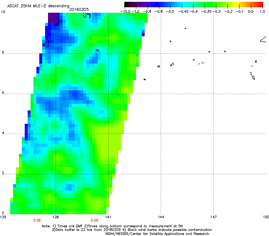Click the coastline fragment at the right edge near 8.5N
The width and height of the screenshot is (269, 236).
click(263, 40)
